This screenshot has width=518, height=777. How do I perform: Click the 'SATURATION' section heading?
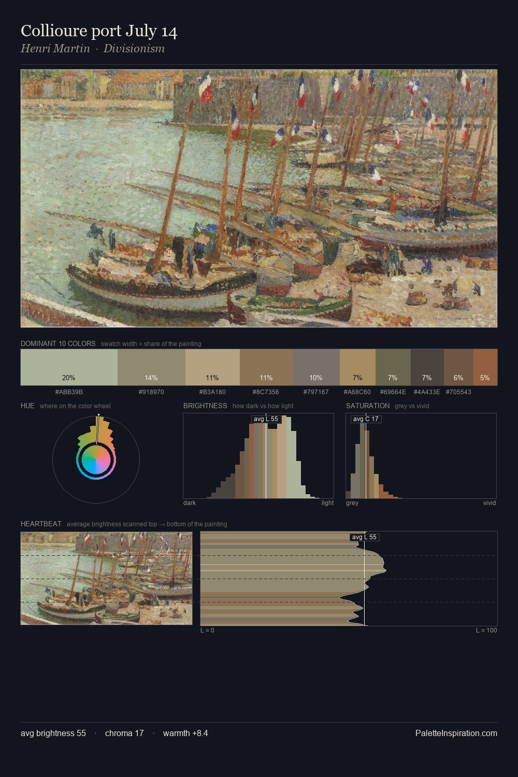[x=368, y=406]
